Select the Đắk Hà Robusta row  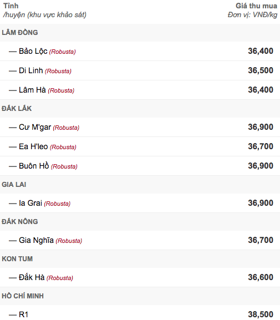[140, 277]
